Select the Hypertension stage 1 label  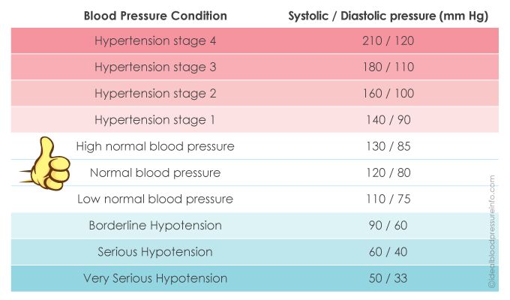pyautogui.click(x=155, y=119)
